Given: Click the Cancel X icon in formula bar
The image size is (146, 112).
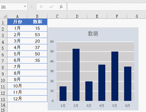Looking at the screenshot, I should pyautogui.click(x=41, y=7).
